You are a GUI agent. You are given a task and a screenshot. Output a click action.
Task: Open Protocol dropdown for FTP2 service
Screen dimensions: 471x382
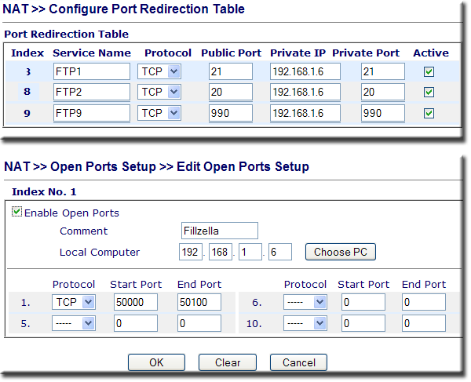[x=159, y=92]
